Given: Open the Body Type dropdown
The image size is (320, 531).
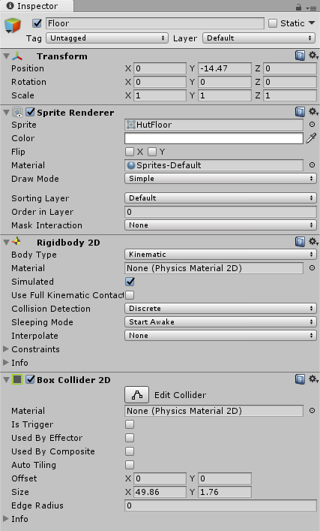Looking at the screenshot, I should tap(220, 255).
